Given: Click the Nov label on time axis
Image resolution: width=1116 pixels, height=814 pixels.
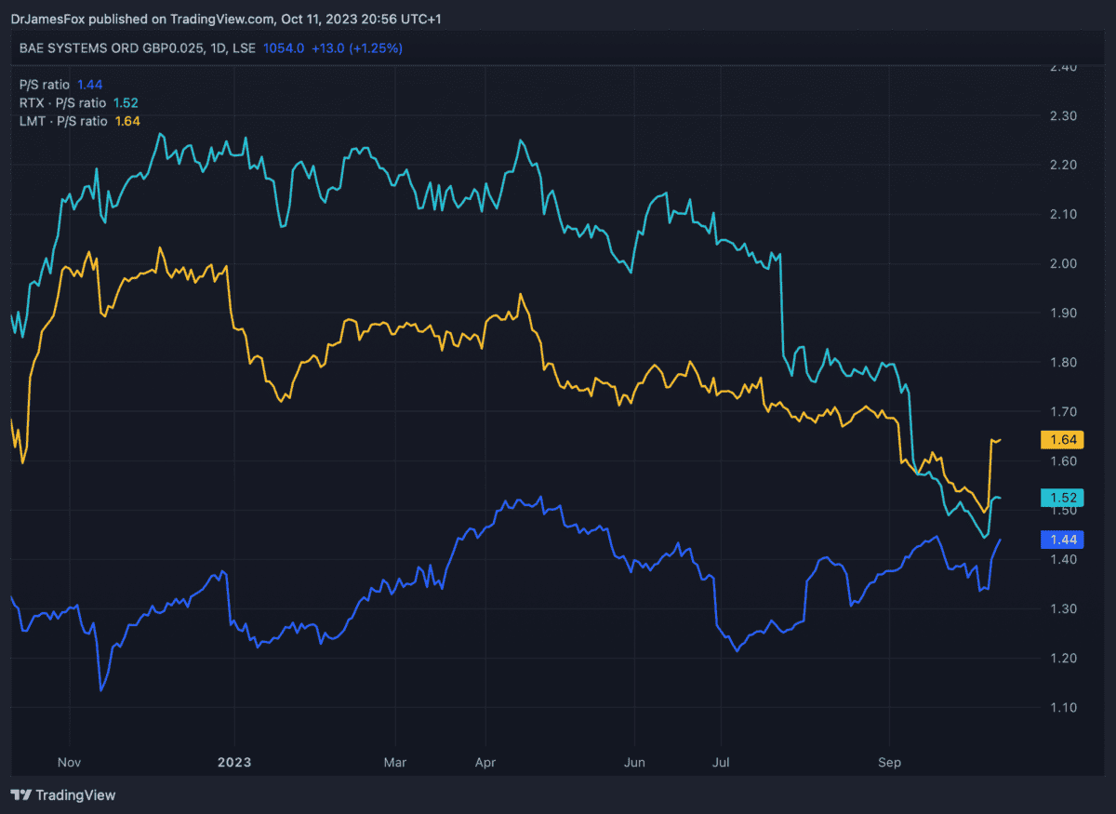Looking at the screenshot, I should pyautogui.click(x=69, y=762).
